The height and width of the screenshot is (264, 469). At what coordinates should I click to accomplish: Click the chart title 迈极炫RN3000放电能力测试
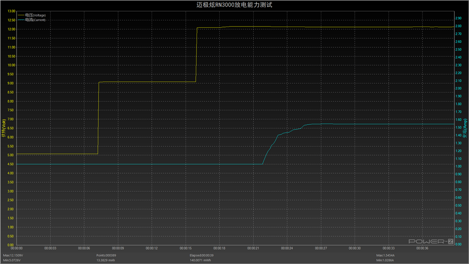234,5
